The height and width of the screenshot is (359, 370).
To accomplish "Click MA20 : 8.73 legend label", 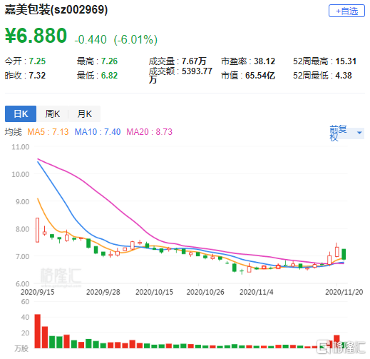I will click(149, 132).
